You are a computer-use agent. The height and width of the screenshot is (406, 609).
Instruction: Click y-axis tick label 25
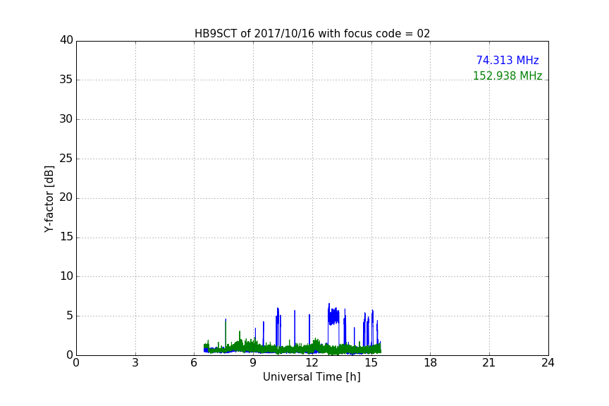click(x=66, y=158)
